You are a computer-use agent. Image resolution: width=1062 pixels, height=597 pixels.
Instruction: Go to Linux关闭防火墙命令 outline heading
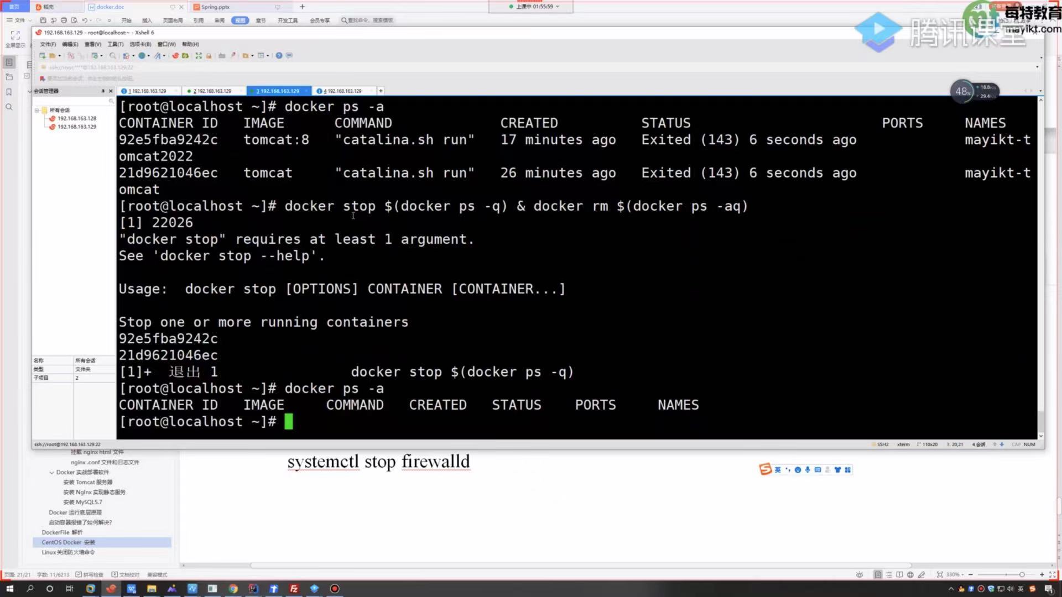68,552
